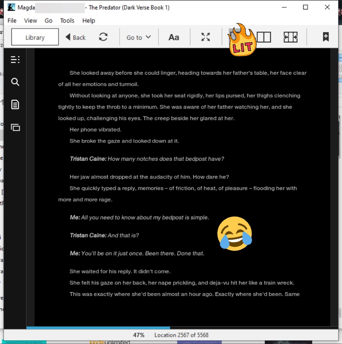
Task: Open the table of contents panel
Action: [x=15, y=60]
